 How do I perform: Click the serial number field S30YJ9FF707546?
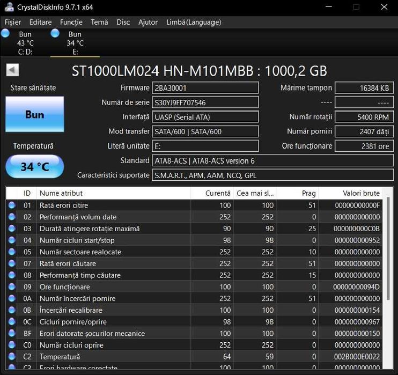pos(205,102)
